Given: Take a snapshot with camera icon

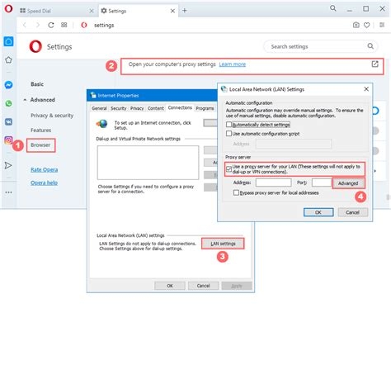Looking at the screenshot, I should click(356, 25).
